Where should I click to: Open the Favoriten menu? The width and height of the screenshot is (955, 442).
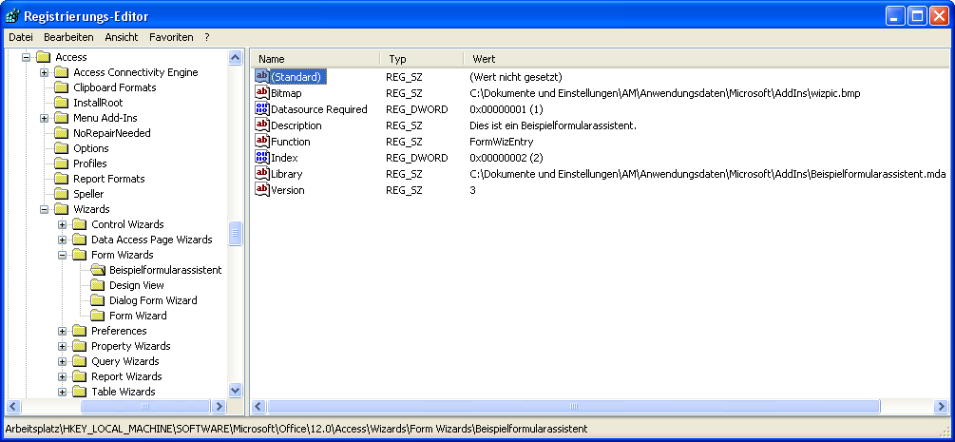click(171, 37)
